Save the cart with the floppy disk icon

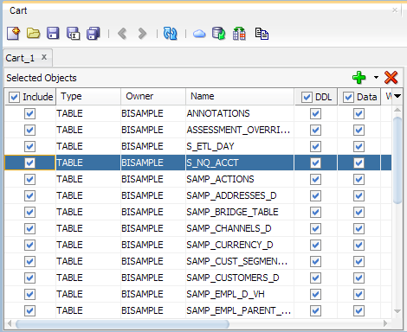pyautogui.click(x=53, y=34)
